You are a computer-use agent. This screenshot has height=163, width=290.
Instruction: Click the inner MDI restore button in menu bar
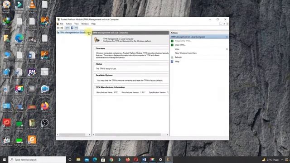click(224, 24)
